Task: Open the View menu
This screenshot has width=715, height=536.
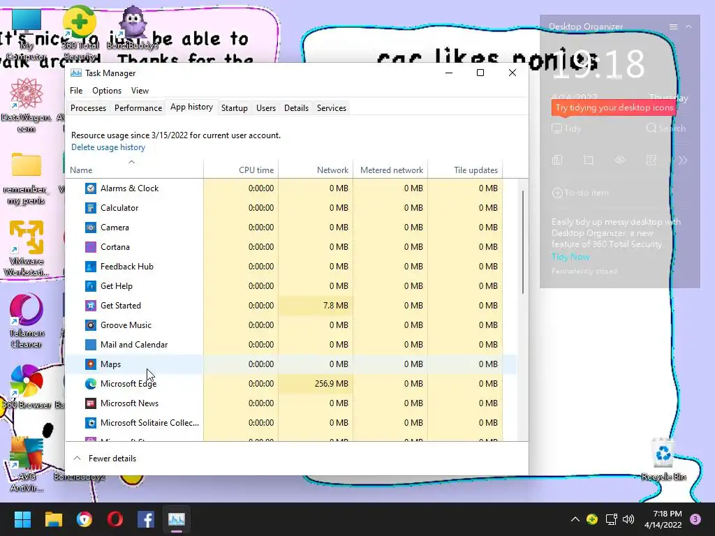Action: [140, 91]
